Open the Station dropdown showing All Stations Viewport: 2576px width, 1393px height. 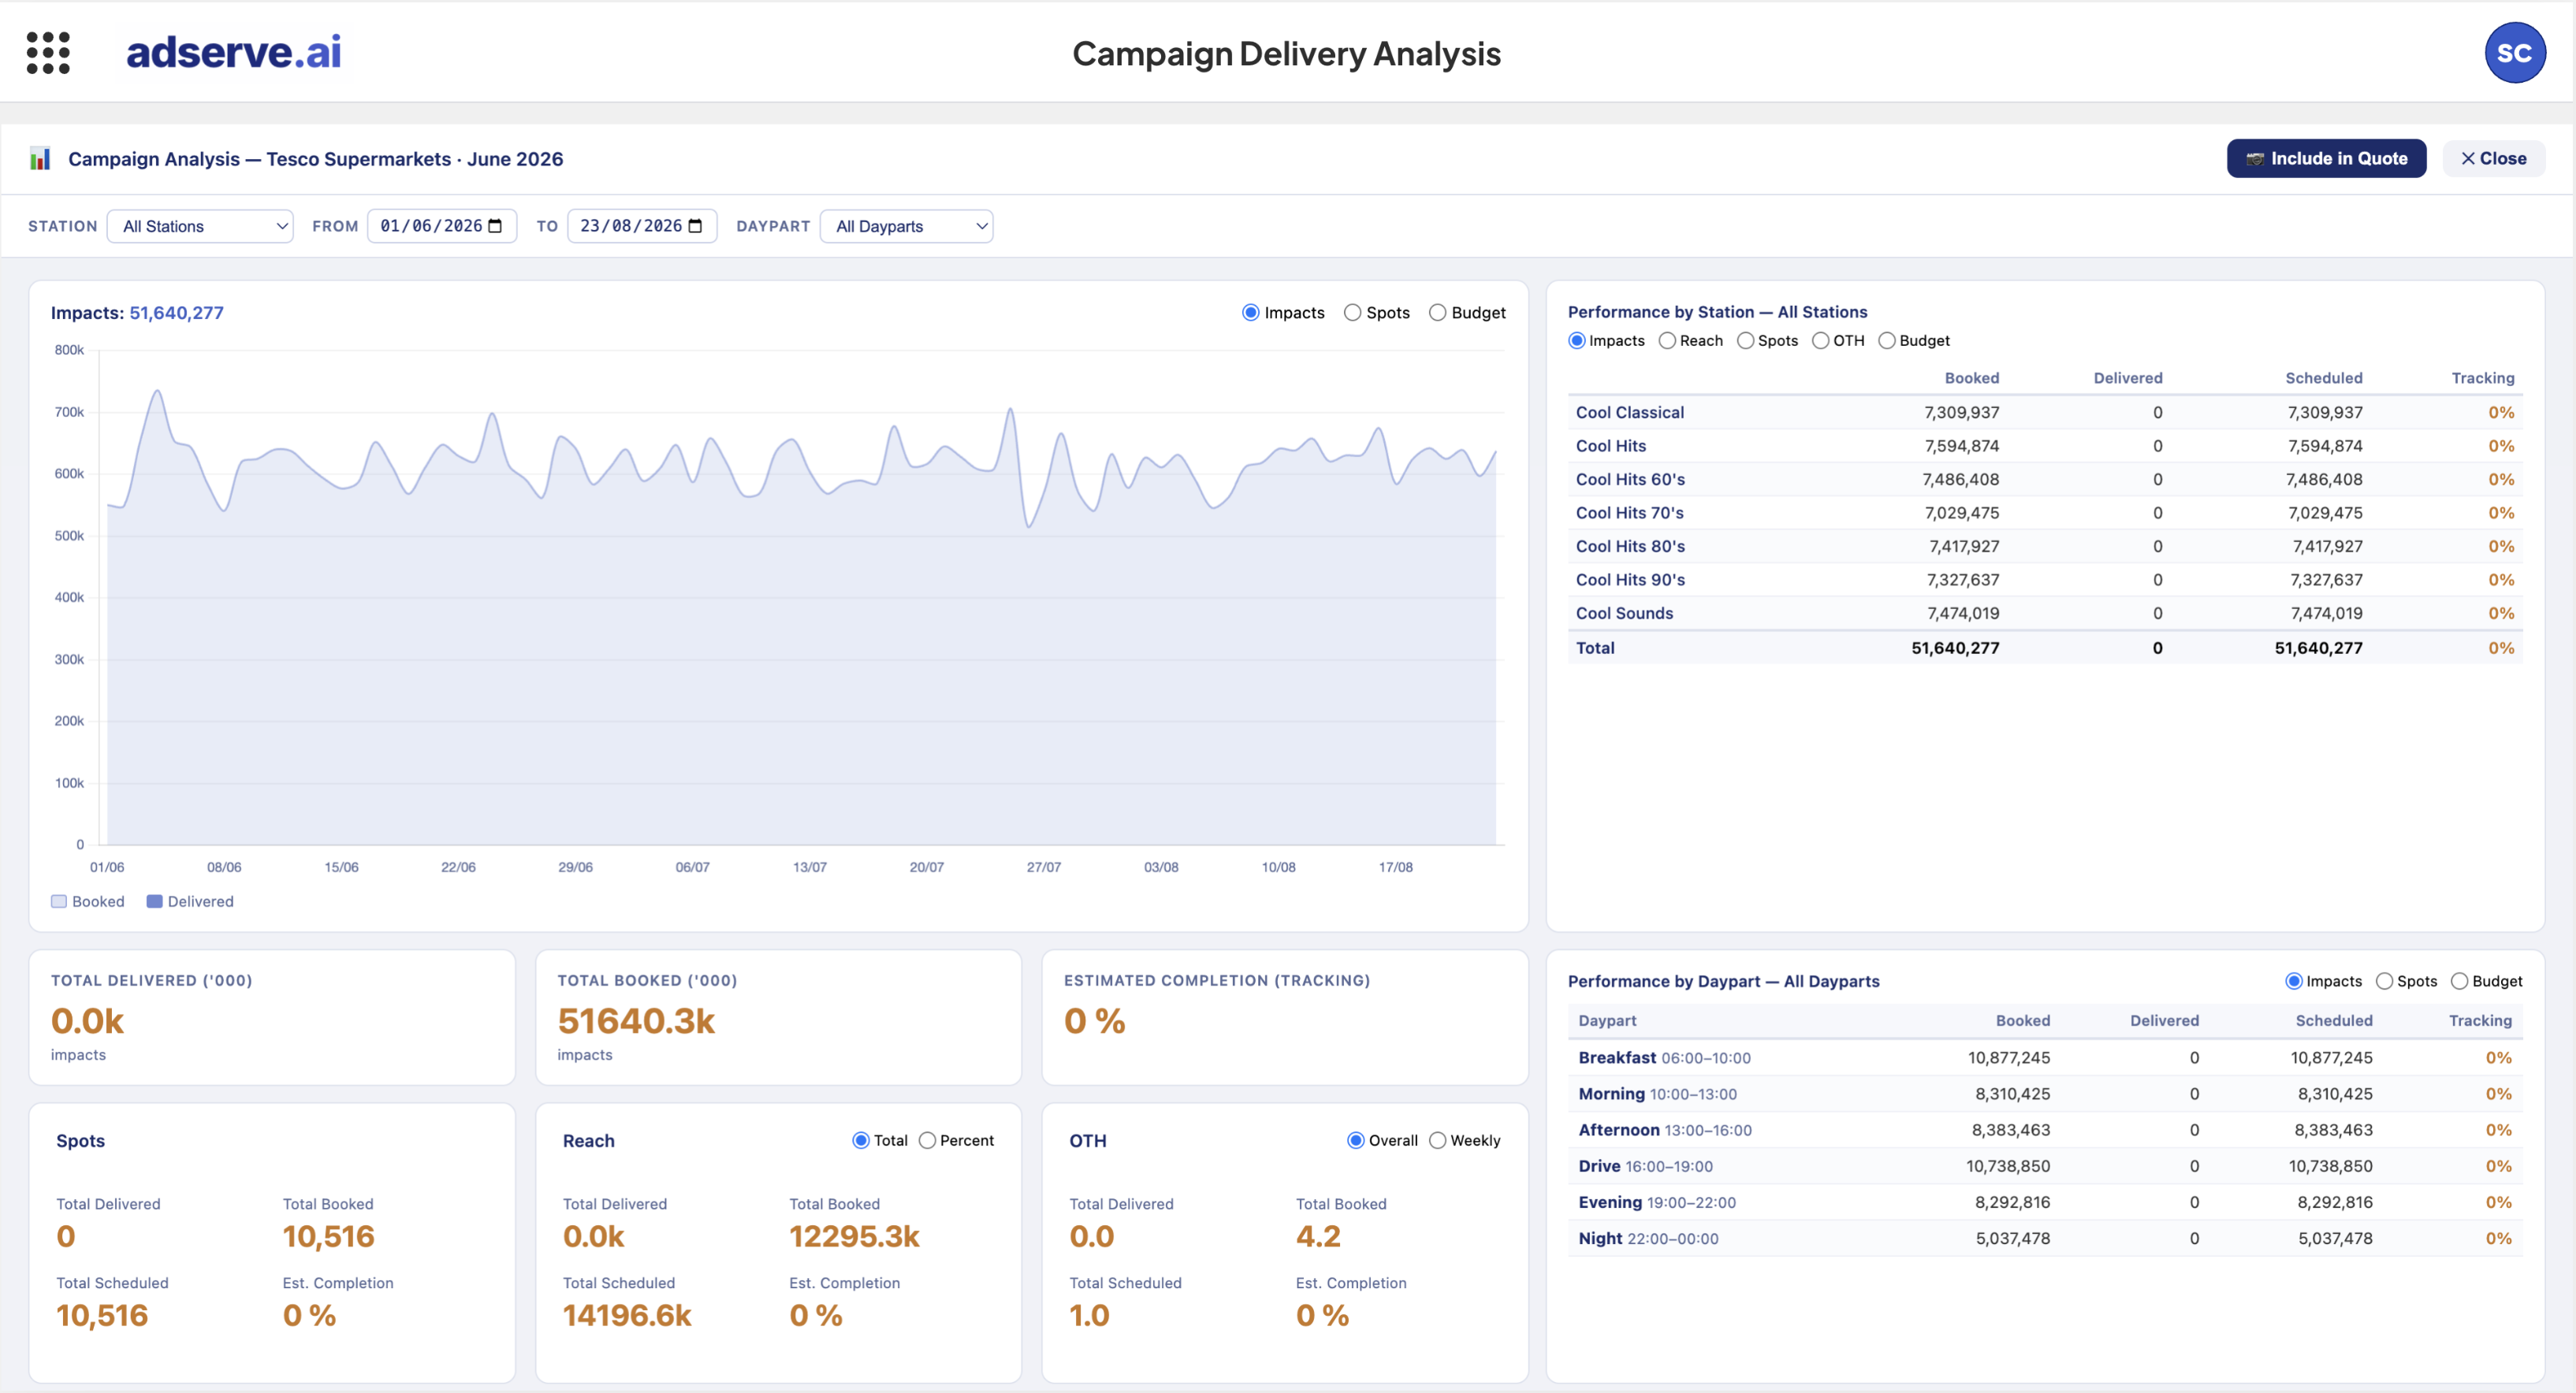point(200,227)
